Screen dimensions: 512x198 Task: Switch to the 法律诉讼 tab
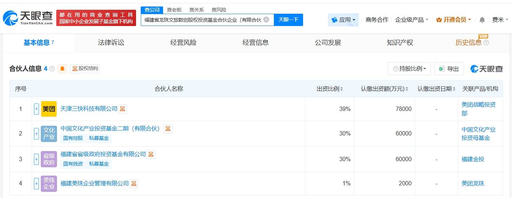pyautogui.click(x=111, y=43)
